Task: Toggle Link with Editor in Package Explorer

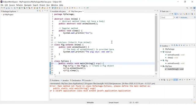Action: point(40,11)
